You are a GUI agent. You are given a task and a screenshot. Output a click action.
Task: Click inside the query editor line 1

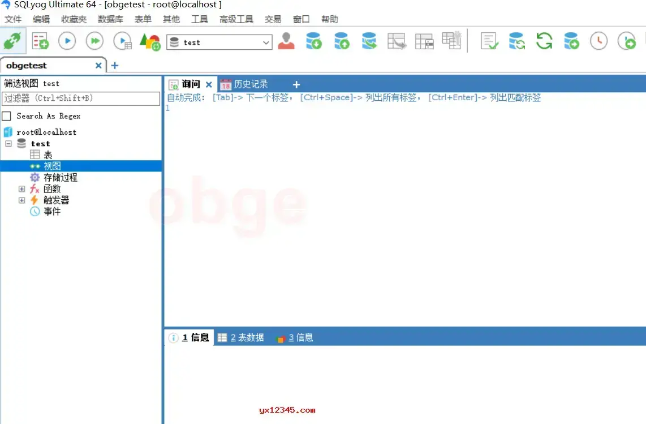[404, 108]
